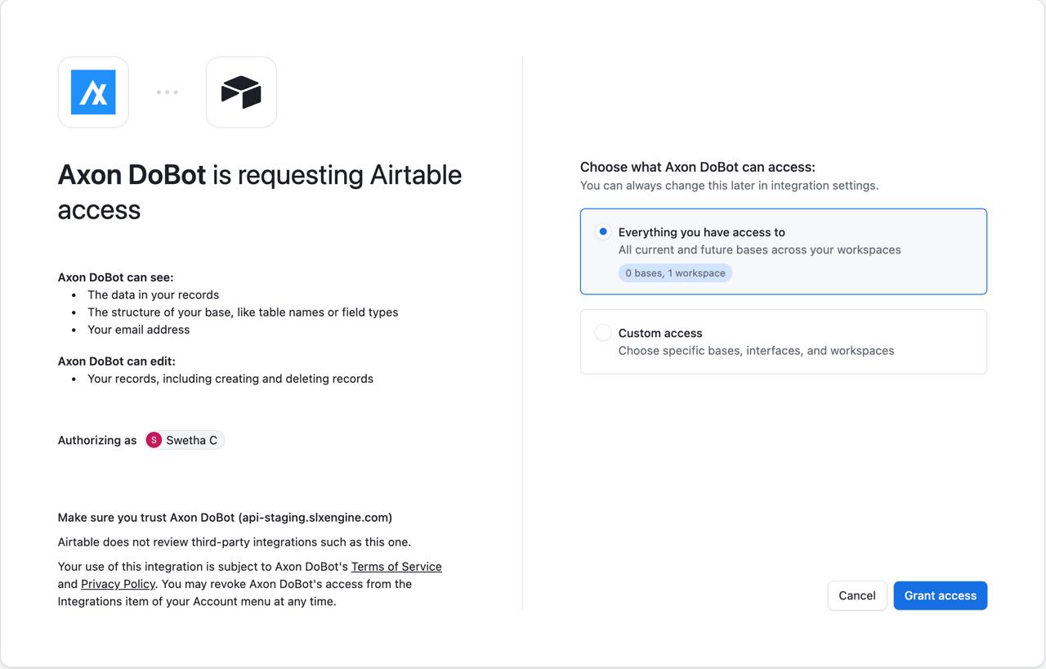Click the "Authorizing as" label
The image size is (1046, 669).
pyautogui.click(x=97, y=440)
